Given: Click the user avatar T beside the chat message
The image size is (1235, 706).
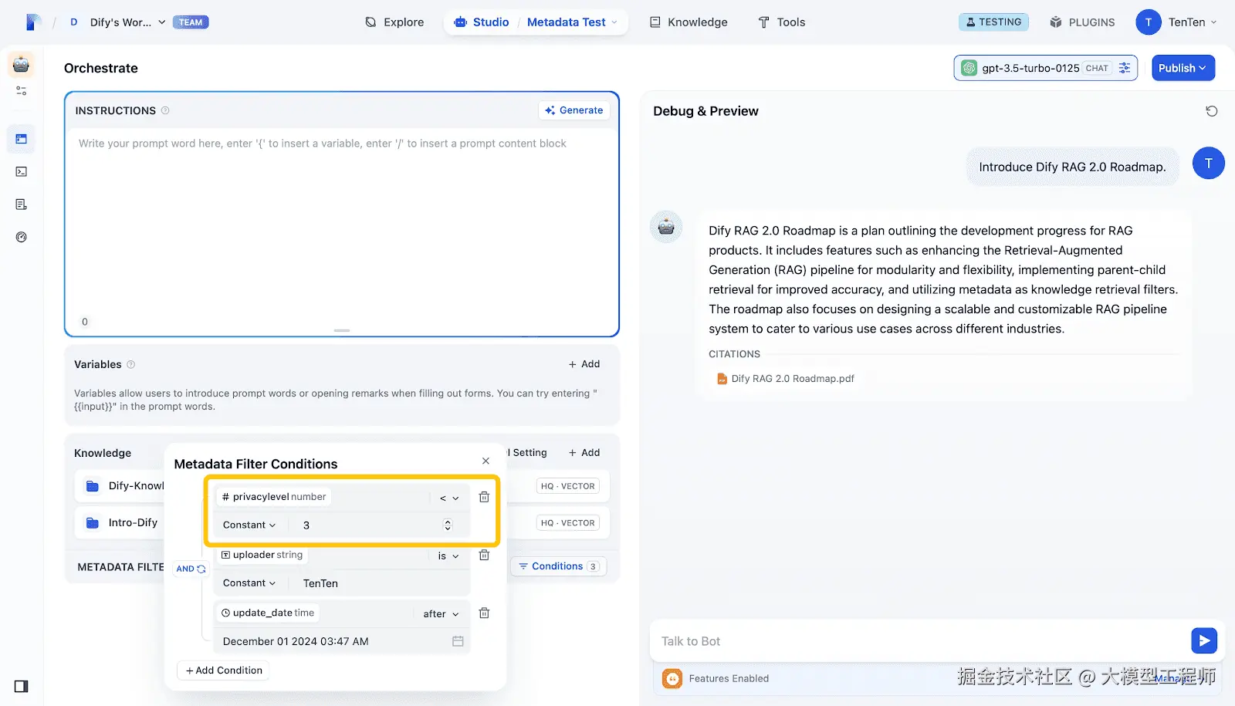Looking at the screenshot, I should click(1209, 163).
